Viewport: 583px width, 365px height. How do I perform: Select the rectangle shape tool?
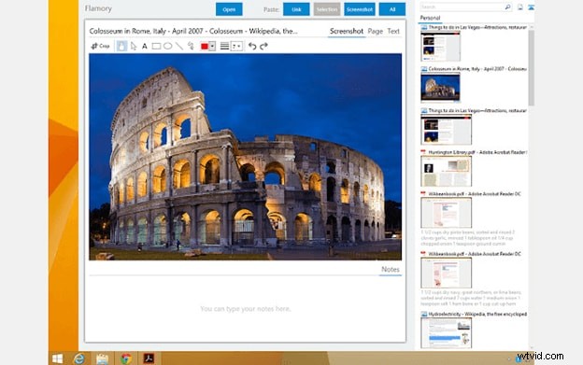pyautogui.click(x=156, y=46)
